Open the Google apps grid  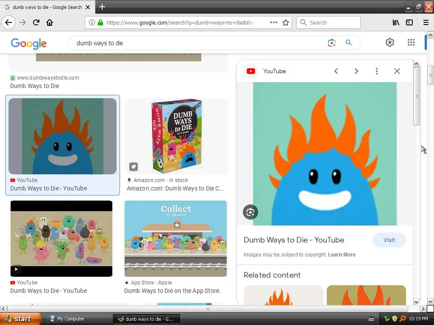[411, 42]
